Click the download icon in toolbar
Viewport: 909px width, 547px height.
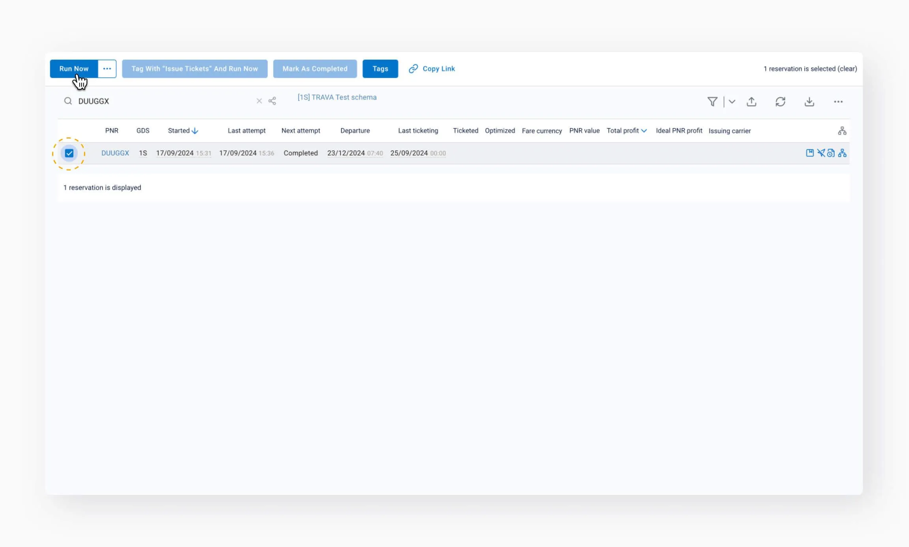tap(809, 102)
